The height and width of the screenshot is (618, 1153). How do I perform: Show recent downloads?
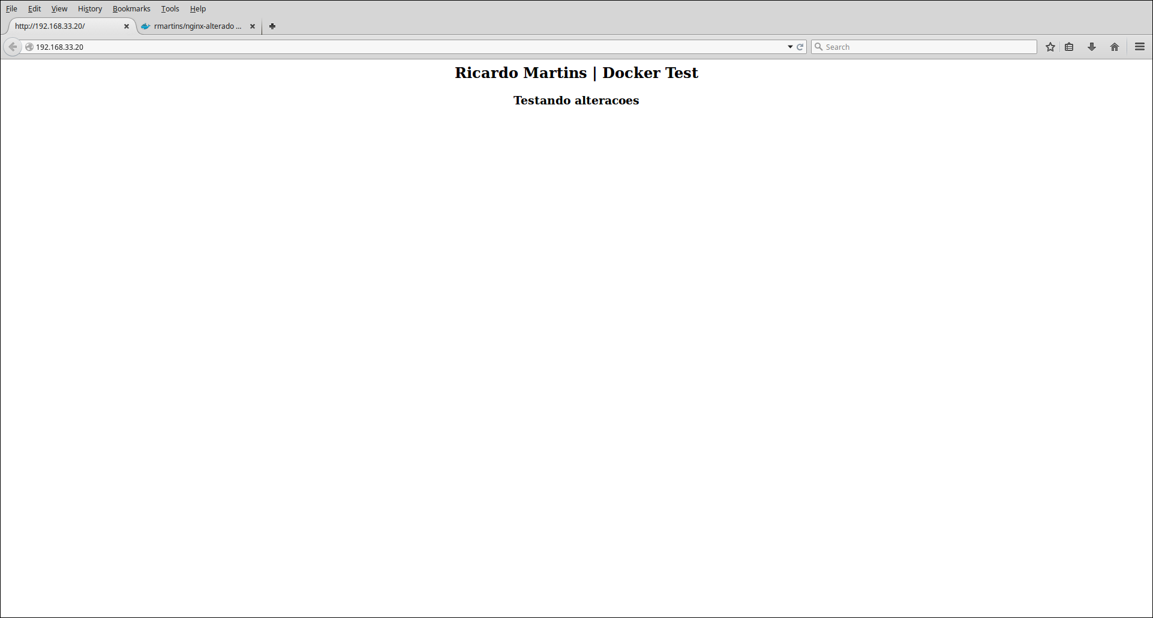click(x=1091, y=46)
